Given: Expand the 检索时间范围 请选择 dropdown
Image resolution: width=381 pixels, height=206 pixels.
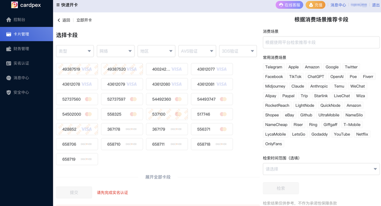Looking at the screenshot, I should point(321,169).
